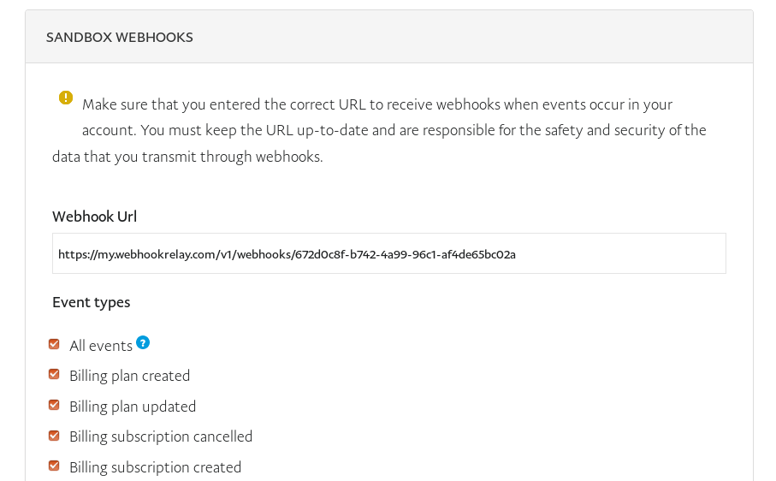Screen dimensions: 776x481
Task: Click the All events label text
Action: pos(101,346)
